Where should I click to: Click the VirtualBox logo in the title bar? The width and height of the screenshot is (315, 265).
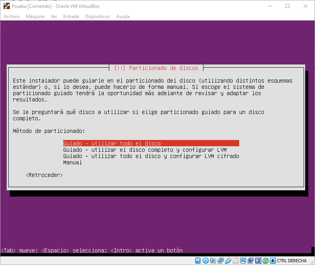pos(6,6)
